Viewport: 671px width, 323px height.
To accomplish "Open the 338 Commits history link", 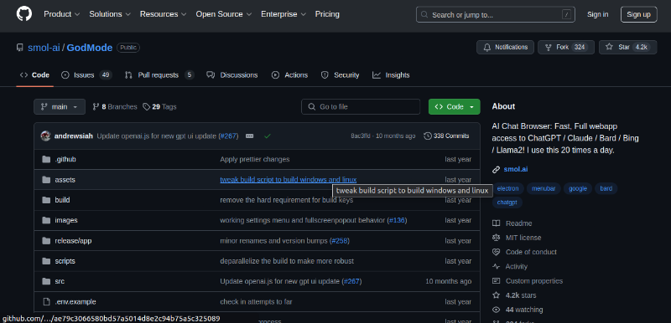I will pyautogui.click(x=446, y=136).
